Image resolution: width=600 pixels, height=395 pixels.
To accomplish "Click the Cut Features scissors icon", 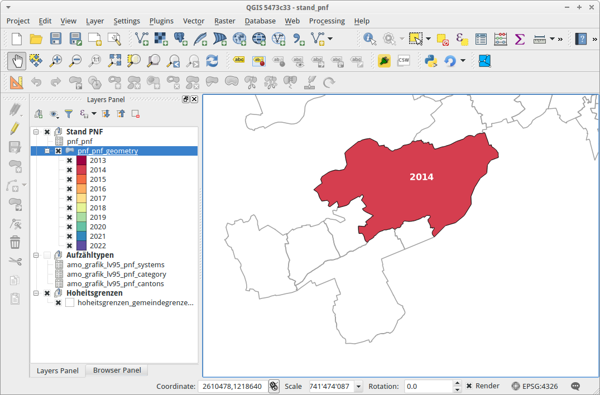I will click(15, 261).
